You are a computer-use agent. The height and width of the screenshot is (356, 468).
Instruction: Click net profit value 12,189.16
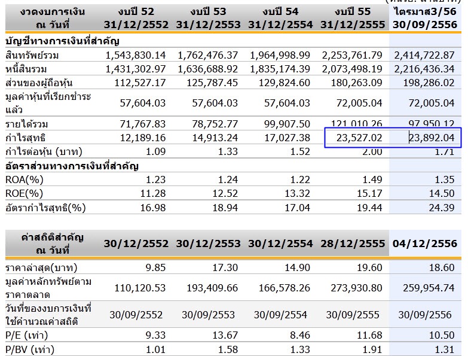coord(143,138)
